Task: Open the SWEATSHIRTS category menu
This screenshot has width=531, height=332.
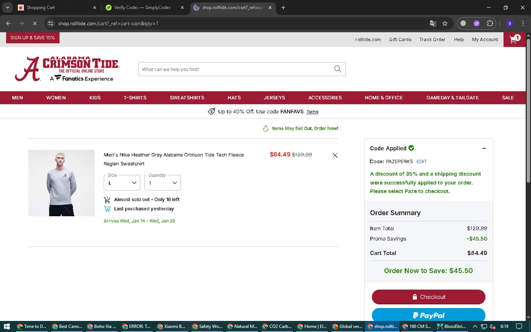Action: [x=187, y=98]
